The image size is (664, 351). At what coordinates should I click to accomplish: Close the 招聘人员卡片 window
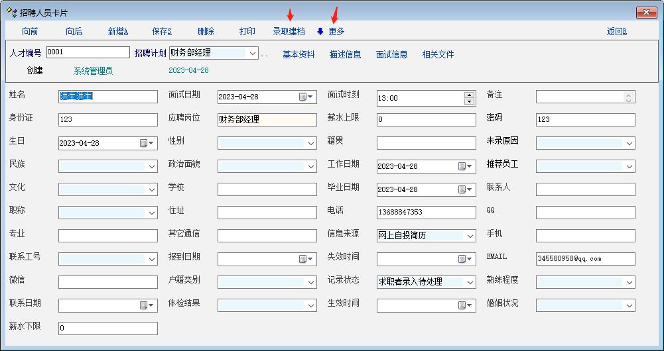pyautogui.click(x=646, y=13)
